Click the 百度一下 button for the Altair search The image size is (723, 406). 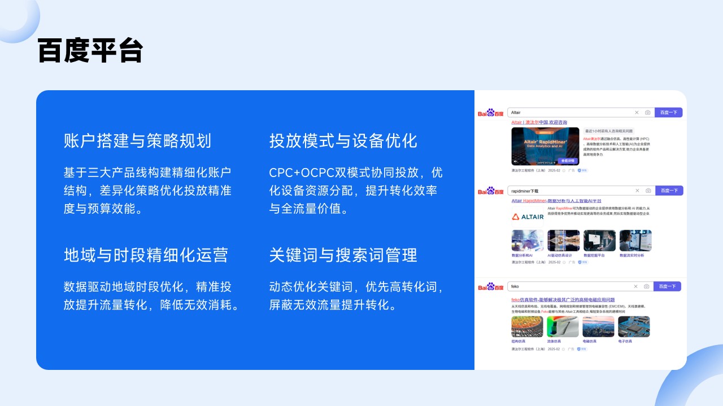tap(669, 112)
